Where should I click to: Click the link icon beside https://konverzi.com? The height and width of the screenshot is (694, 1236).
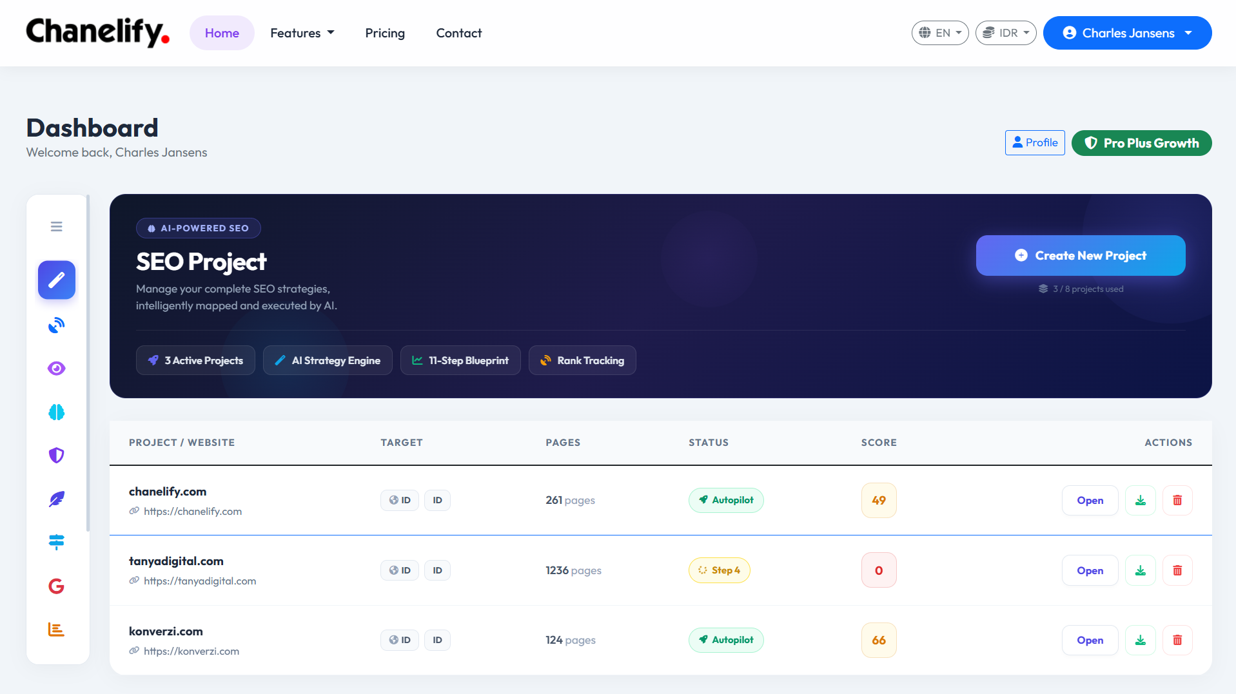[x=134, y=651]
